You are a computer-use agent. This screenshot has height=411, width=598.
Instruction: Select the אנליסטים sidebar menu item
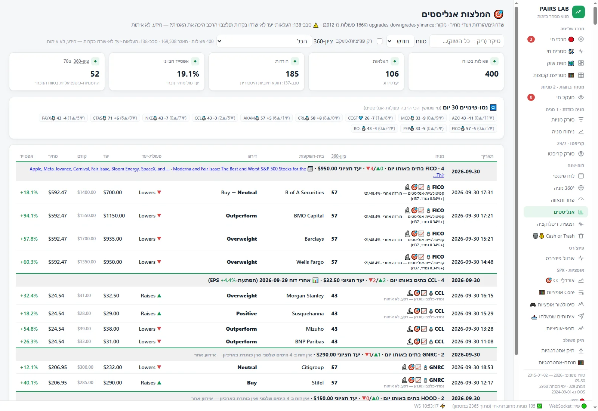[556, 212]
